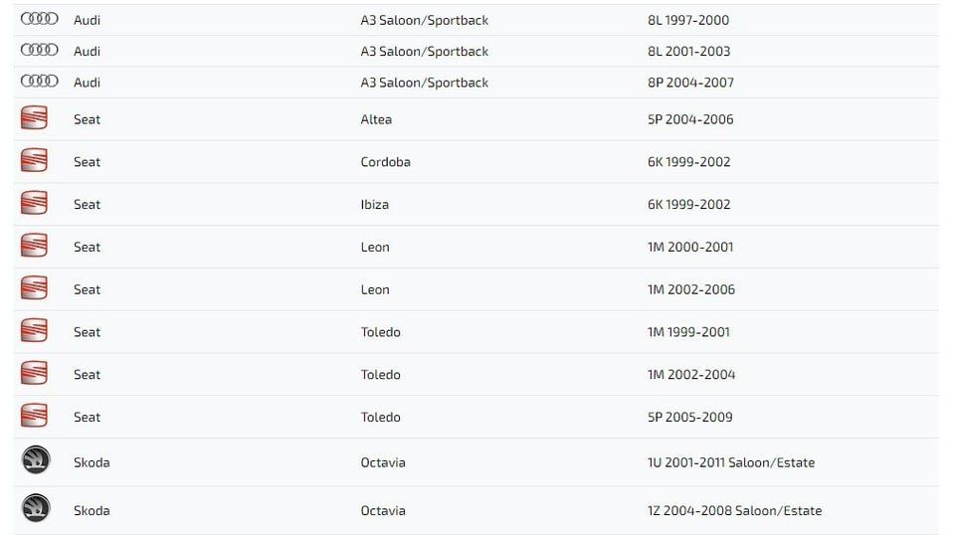955x535 pixels.
Task: Click the Skoda logo in the Octavia 1Z row
Action: click(x=36, y=509)
